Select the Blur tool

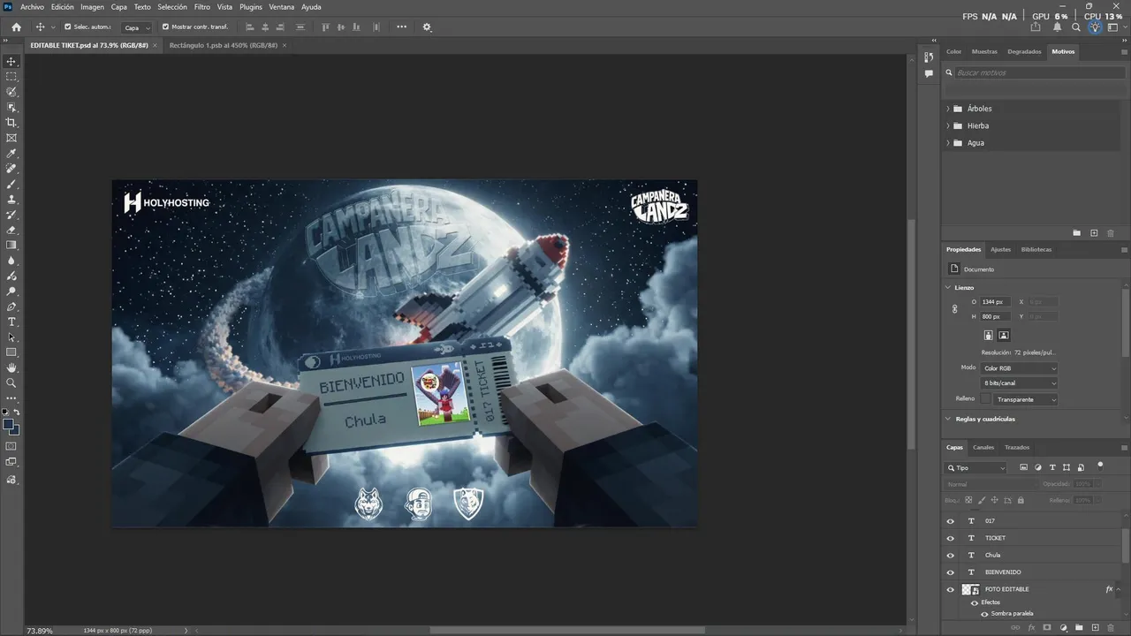11,261
